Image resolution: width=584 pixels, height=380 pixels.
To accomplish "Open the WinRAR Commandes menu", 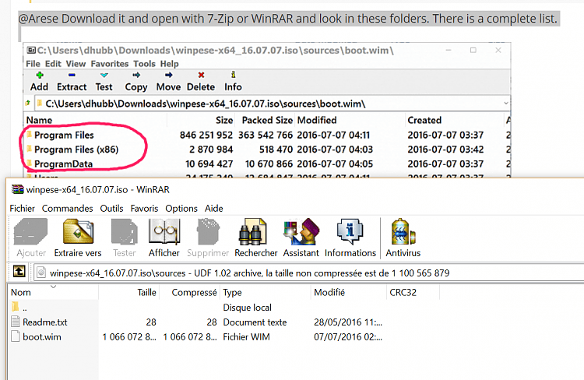I will [67, 208].
